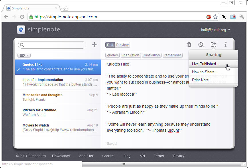Select How to Share menu entry
The image size is (248, 168).
tap(214, 72)
